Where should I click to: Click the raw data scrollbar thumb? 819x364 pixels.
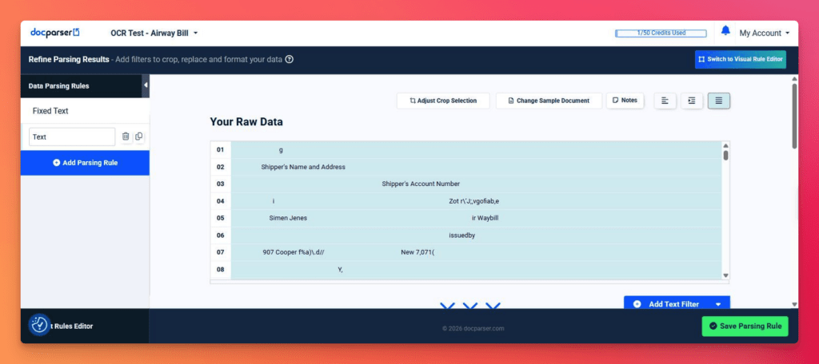point(725,156)
